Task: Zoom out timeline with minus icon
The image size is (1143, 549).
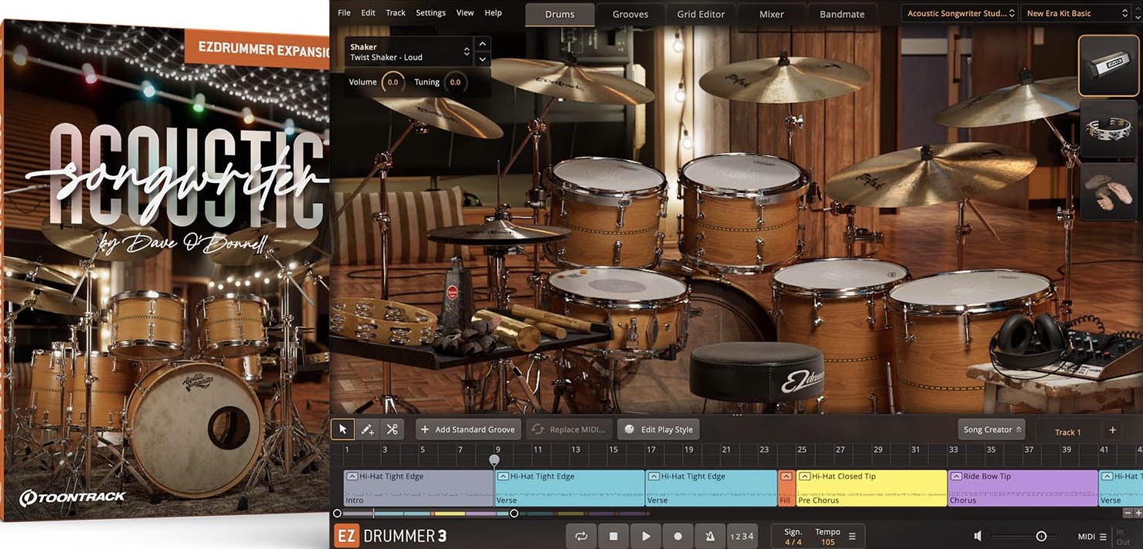Action: click(x=1128, y=513)
